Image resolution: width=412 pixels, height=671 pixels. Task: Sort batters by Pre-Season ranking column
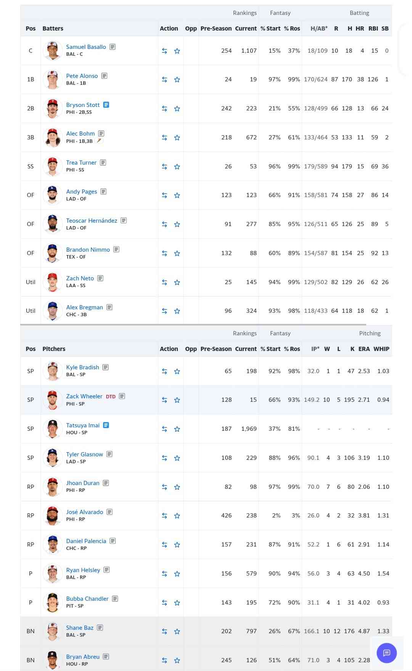pyautogui.click(x=216, y=29)
